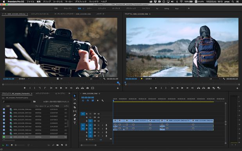Open the timeline sequence panel menu
242x151 pixels.
pos(99,94)
